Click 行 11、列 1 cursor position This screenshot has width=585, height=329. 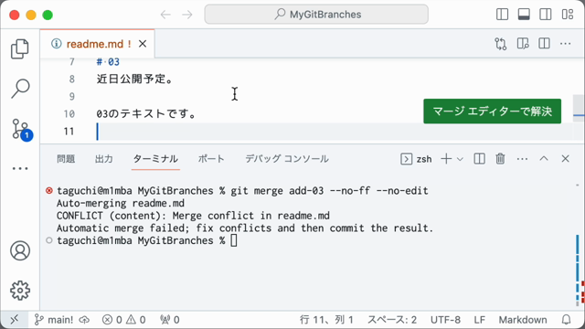326,320
